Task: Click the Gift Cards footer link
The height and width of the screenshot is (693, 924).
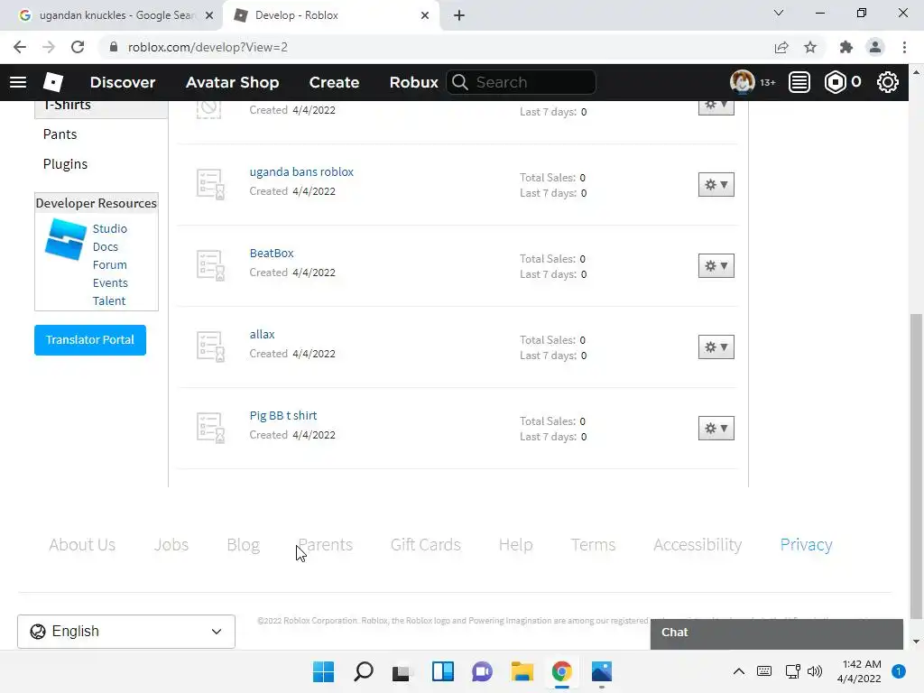Action: (426, 545)
